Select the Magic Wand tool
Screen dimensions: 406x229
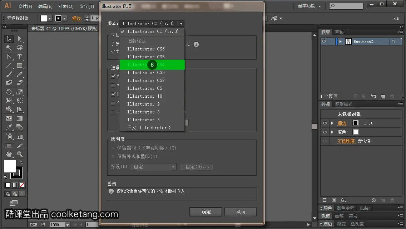pyautogui.click(x=9, y=48)
